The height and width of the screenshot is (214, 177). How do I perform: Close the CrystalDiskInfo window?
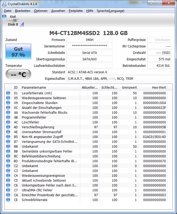(169, 3)
